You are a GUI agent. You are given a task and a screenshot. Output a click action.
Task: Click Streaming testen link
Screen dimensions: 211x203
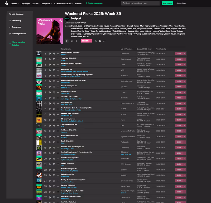click(94, 3)
